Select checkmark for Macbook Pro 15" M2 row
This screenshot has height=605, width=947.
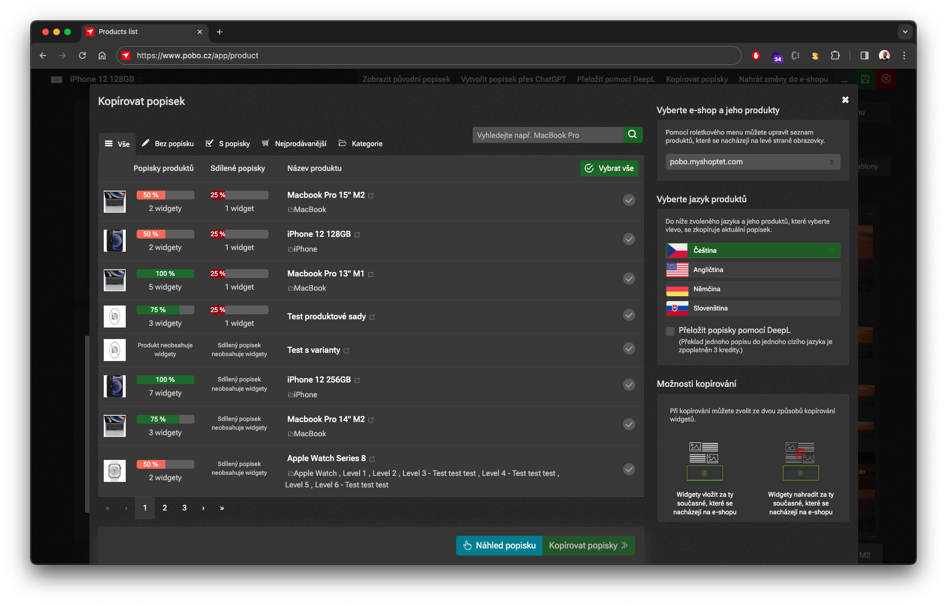pyautogui.click(x=629, y=200)
